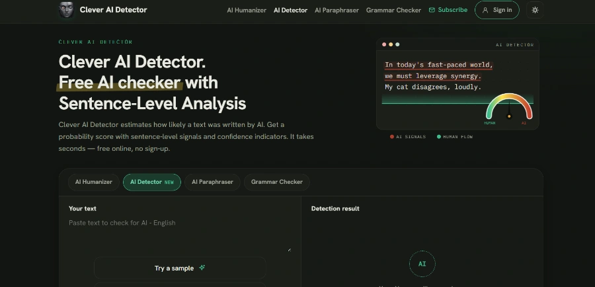Click the sparkle icon on Try a sample
This screenshot has width=595, height=287.
(x=202, y=268)
